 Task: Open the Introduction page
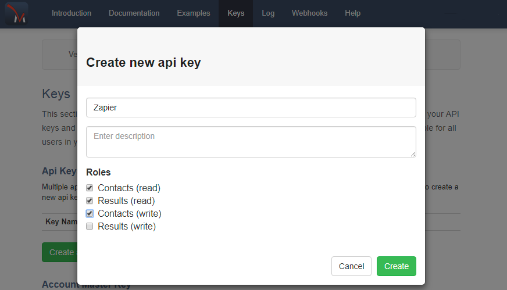[x=72, y=13]
